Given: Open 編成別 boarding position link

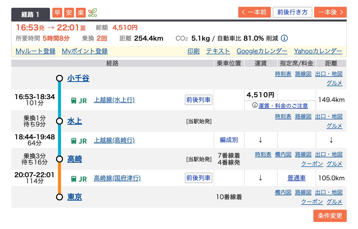Looking at the screenshot, I should click(229, 140).
